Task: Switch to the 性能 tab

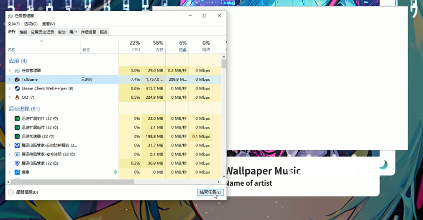Action: 23,32
